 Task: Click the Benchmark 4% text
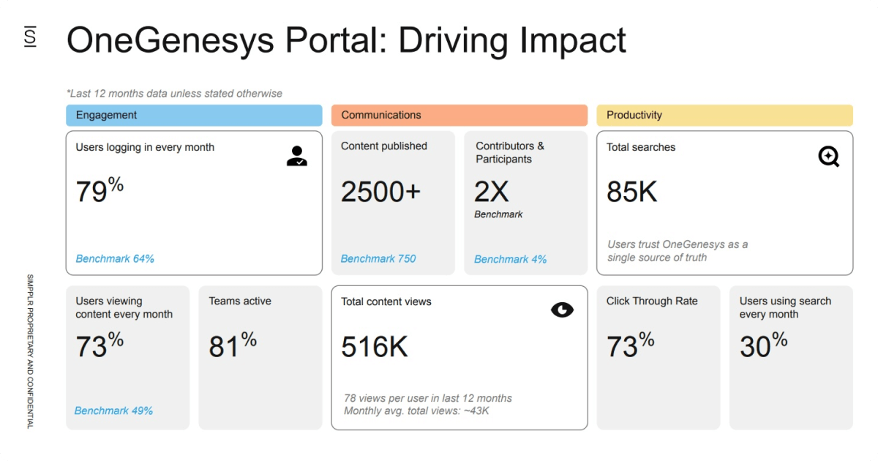510,259
